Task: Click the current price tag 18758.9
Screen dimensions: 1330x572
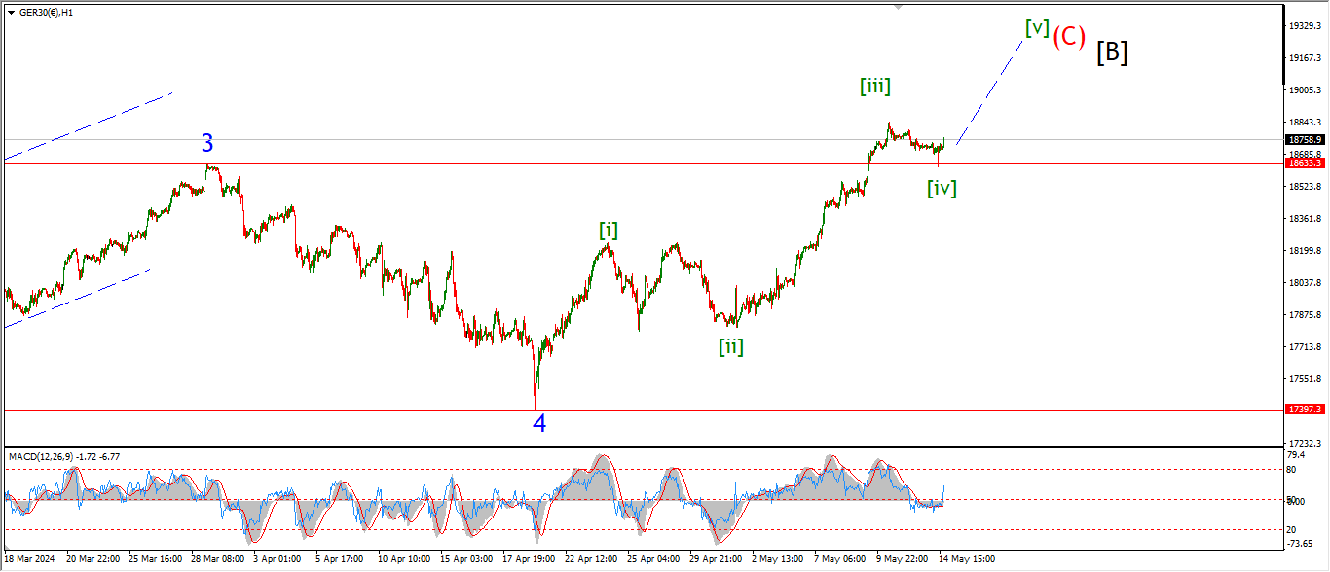Action: click(x=1304, y=139)
